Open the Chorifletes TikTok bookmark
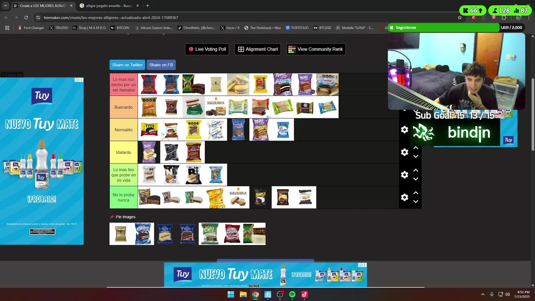This screenshot has height=301, width=535. (196, 28)
